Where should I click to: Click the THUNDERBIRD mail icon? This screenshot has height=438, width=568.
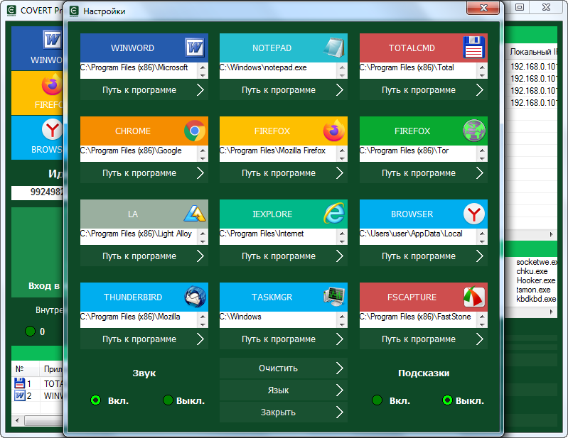coord(195,297)
